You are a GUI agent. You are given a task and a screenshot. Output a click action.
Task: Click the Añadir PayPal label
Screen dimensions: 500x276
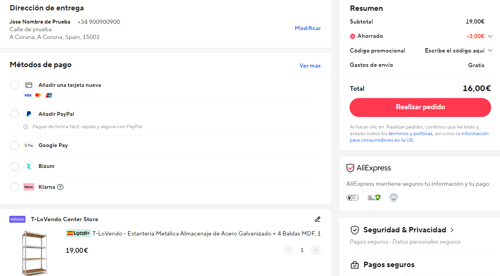pos(56,114)
